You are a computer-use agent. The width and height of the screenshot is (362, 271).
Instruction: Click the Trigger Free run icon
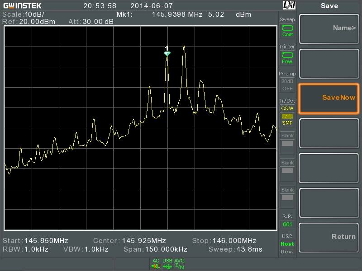[x=287, y=55]
